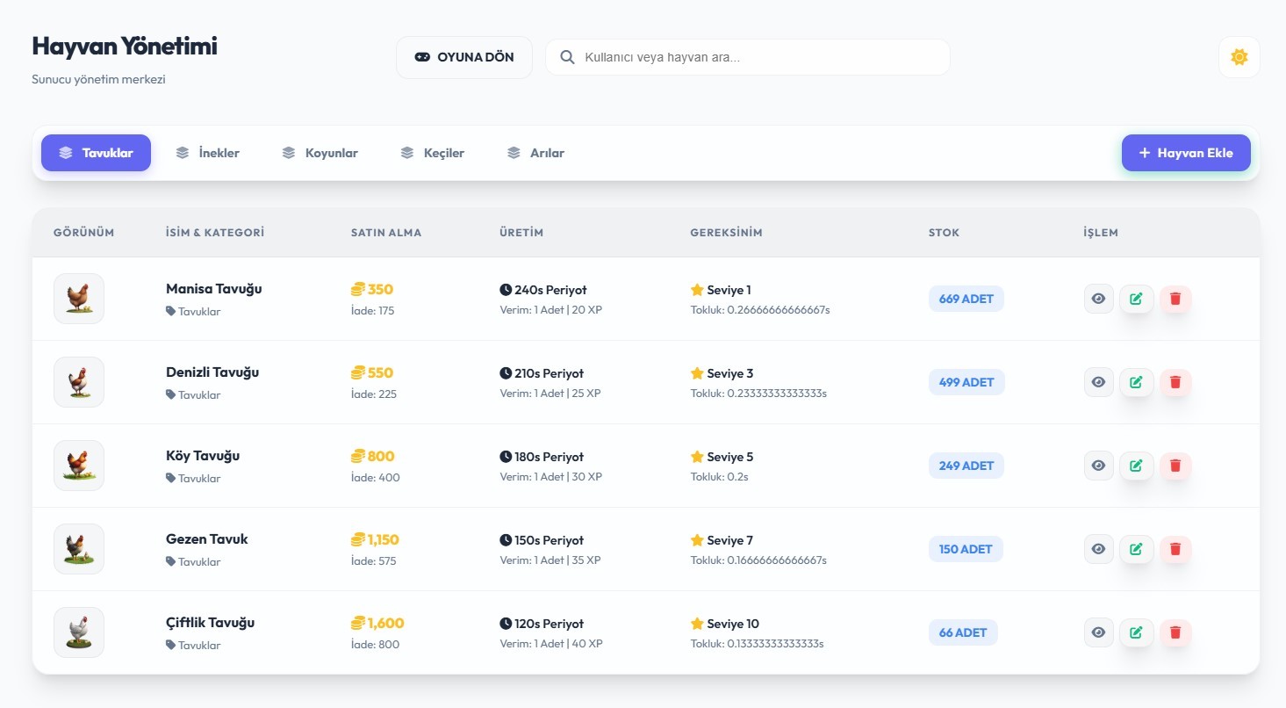Open the Koyunlar tab

click(320, 153)
